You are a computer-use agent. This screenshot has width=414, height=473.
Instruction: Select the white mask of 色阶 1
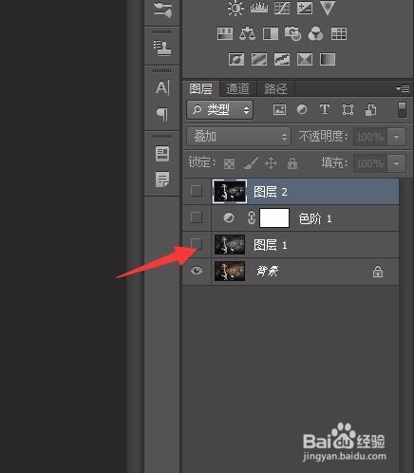pos(274,218)
